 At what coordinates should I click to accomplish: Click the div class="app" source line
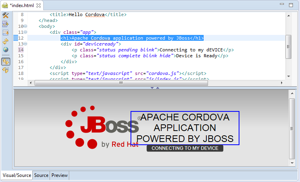click(73, 32)
